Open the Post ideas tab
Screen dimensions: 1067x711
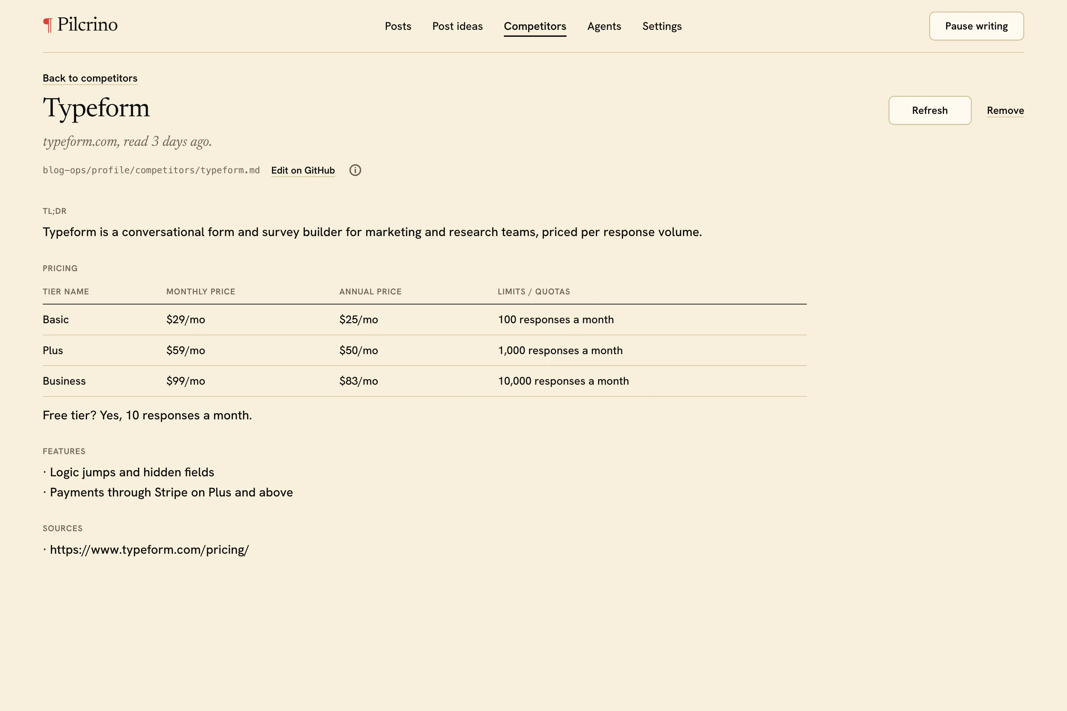457,26
